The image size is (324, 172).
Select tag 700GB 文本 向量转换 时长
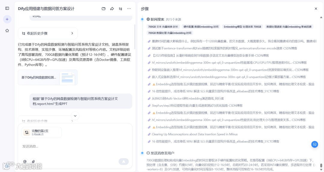coord(163,27)
